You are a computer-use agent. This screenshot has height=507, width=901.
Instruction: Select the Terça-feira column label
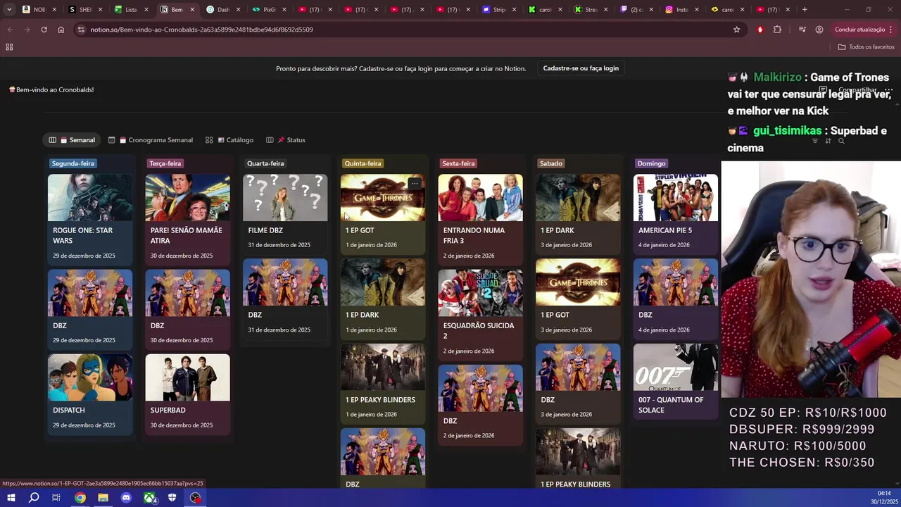(165, 163)
